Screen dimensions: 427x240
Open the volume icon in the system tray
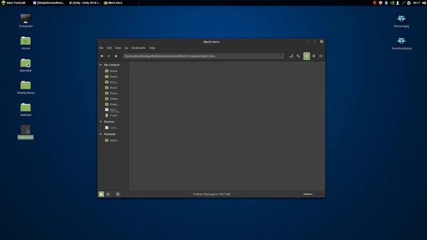click(424, 3)
